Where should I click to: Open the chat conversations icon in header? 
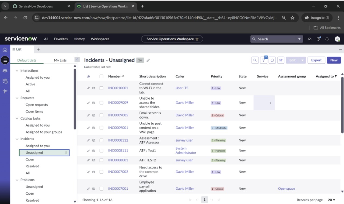click(310, 39)
